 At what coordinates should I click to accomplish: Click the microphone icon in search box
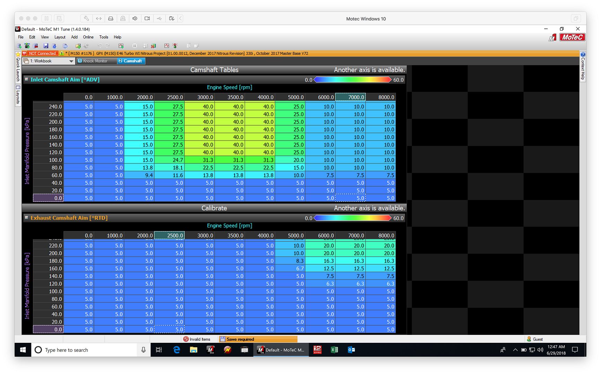(x=143, y=350)
